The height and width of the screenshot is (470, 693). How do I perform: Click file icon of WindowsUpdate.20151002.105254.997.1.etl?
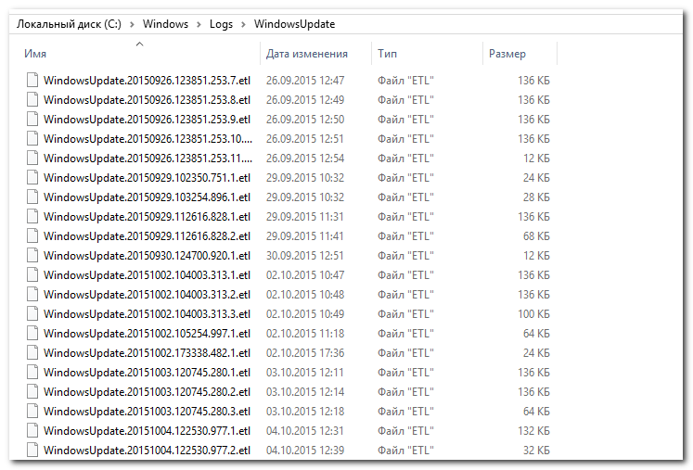32,333
